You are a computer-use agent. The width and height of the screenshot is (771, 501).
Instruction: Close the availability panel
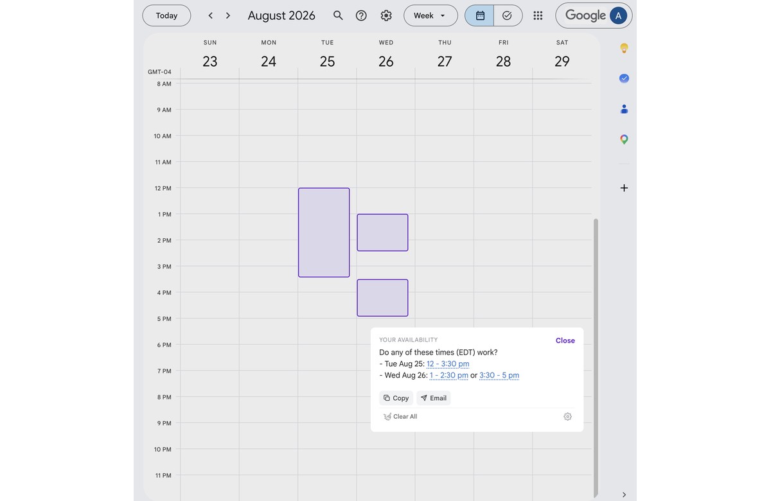pyautogui.click(x=565, y=340)
